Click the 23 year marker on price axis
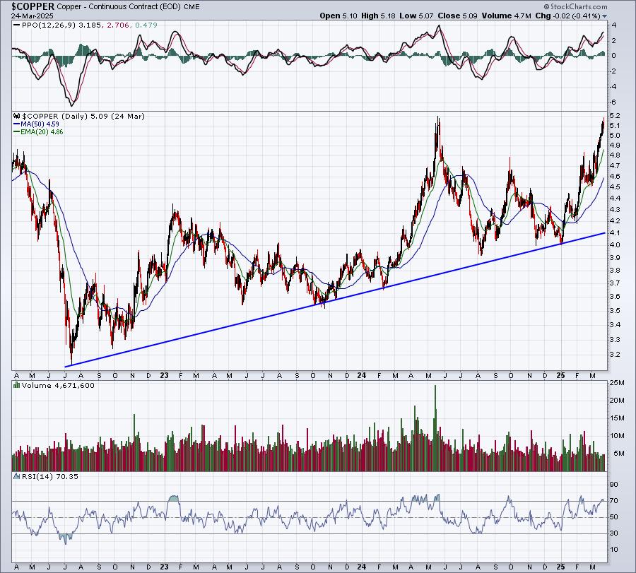 (164, 375)
